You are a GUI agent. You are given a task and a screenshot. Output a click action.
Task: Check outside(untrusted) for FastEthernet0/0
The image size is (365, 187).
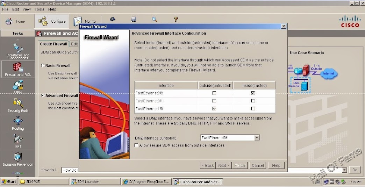point(214,93)
